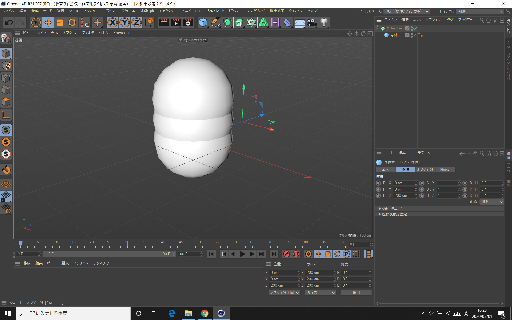The width and height of the screenshot is (512, 320).
Task: Click the P.Z 200 cm field
Action: (x=405, y=195)
